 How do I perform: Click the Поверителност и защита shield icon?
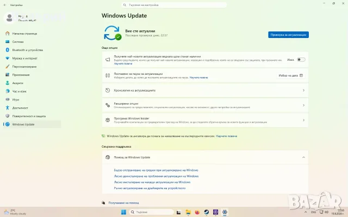[x=7, y=116]
